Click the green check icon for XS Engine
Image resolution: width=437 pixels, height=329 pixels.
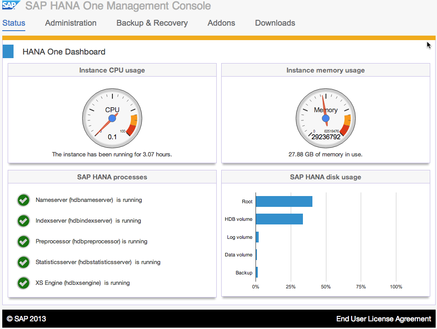pyautogui.click(x=23, y=283)
